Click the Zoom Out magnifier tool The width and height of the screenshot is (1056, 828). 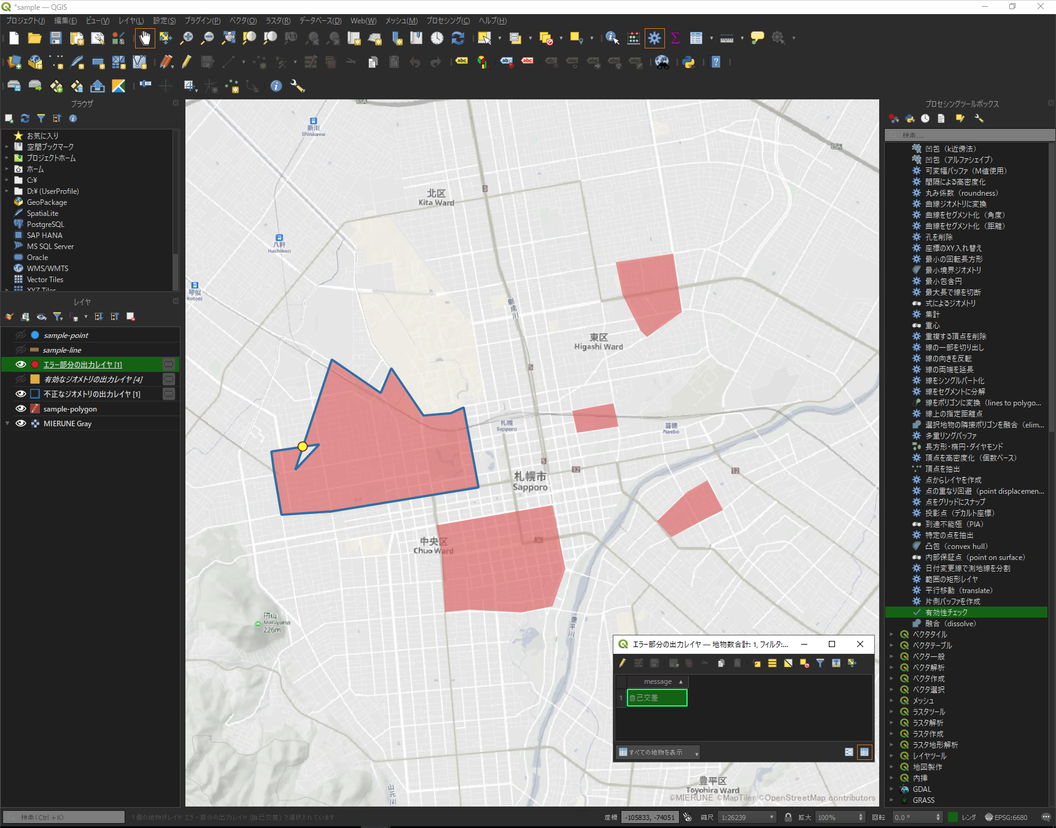coord(208,38)
